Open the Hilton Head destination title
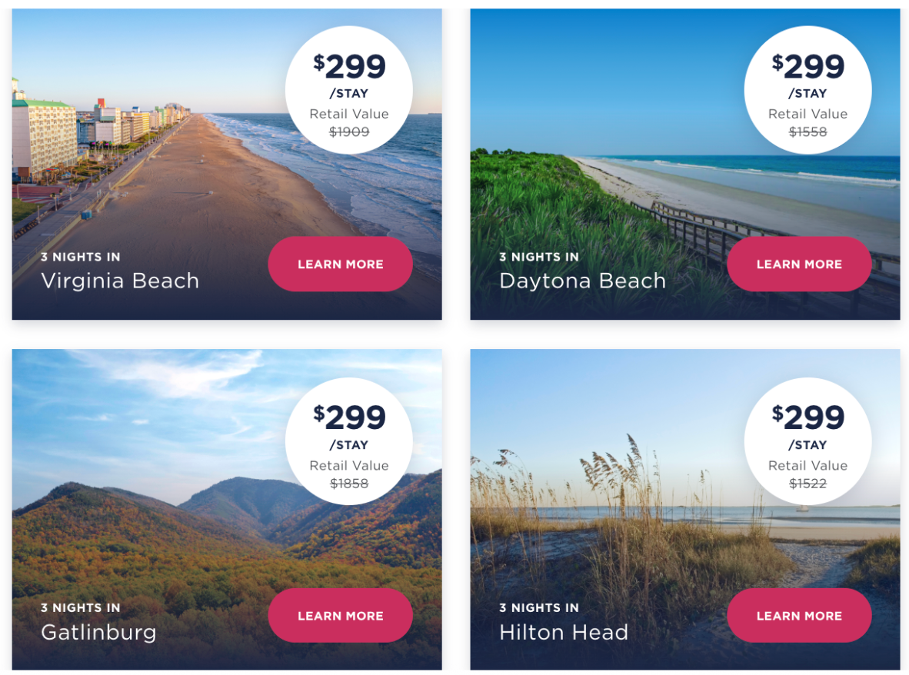 (564, 633)
